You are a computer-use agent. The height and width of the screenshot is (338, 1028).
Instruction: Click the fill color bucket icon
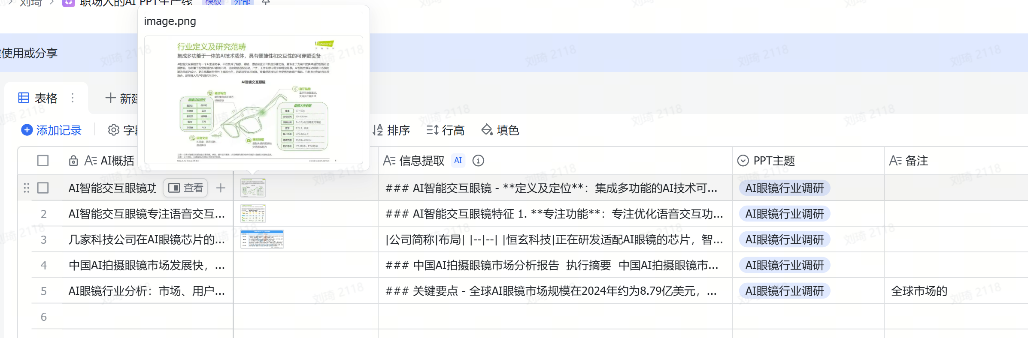(x=487, y=130)
